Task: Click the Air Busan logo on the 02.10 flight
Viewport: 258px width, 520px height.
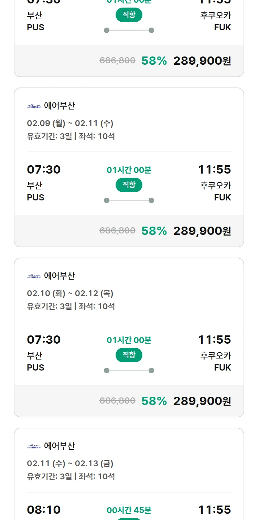Action: (x=34, y=276)
